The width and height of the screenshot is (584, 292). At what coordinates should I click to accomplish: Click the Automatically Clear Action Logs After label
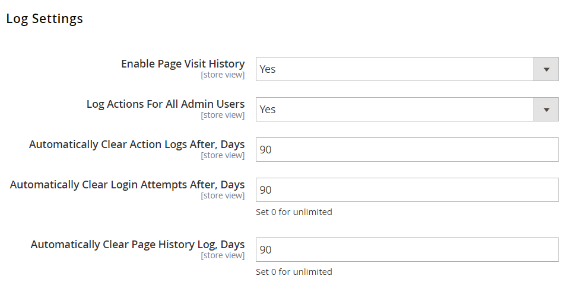click(137, 145)
